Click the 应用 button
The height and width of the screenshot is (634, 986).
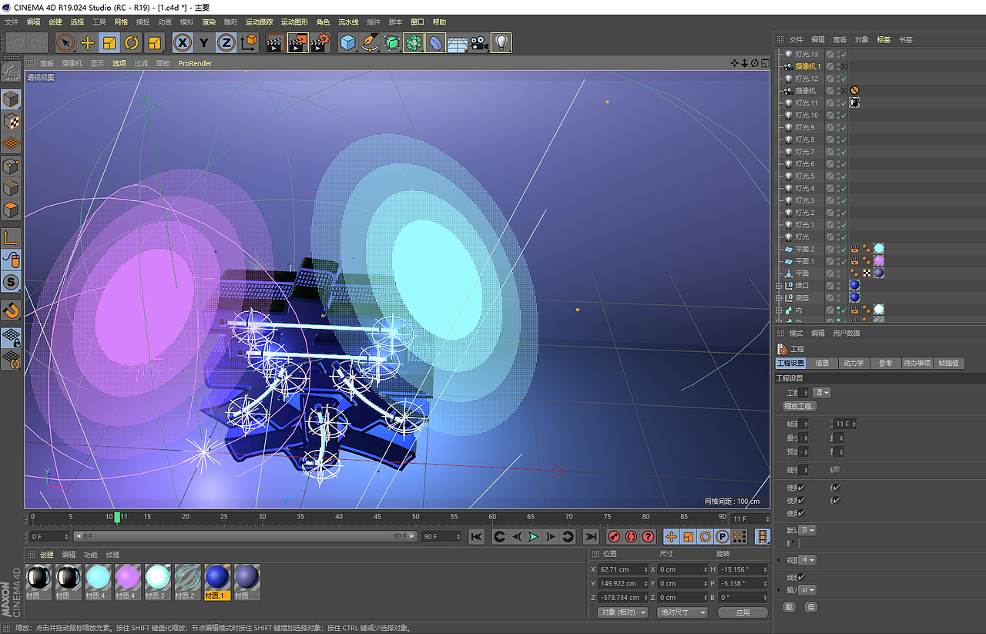tap(743, 612)
